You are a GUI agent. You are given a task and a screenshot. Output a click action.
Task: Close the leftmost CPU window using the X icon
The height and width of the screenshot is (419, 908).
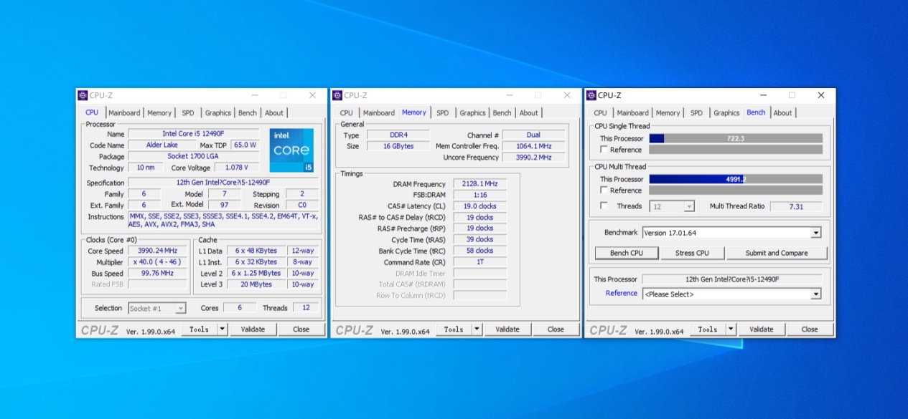[x=312, y=95]
